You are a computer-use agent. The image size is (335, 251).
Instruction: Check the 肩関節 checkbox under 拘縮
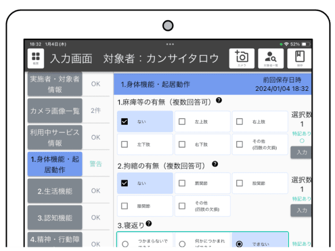click(182, 183)
